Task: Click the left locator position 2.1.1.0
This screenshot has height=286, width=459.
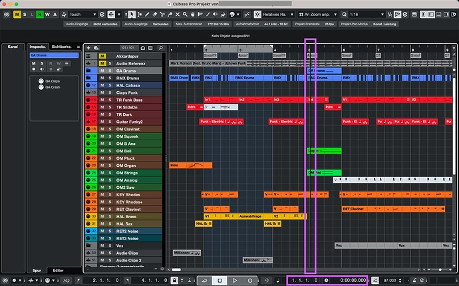Action: (x=106, y=281)
